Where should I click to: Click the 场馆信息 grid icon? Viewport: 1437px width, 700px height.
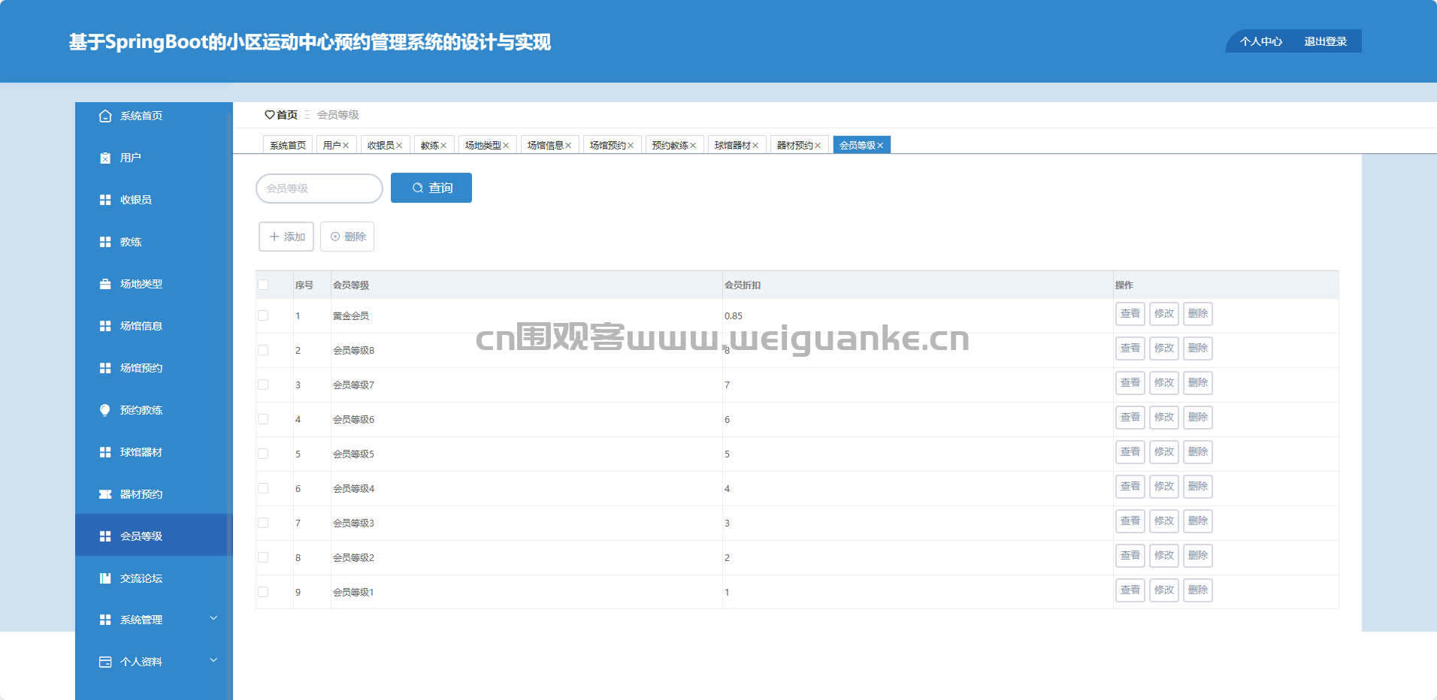[105, 326]
